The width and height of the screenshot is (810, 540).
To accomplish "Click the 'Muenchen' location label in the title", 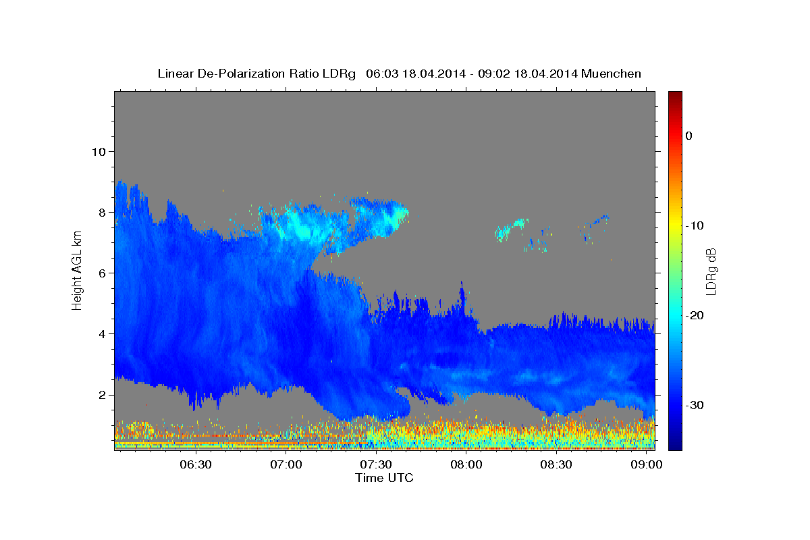I will (612, 74).
